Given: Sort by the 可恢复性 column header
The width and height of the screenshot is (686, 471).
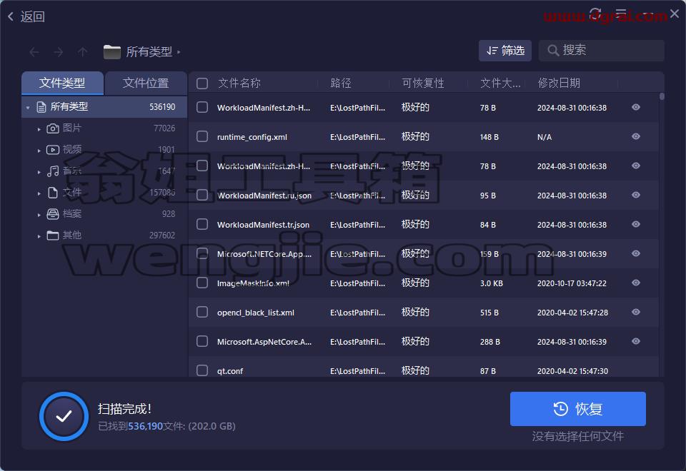Looking at the screenshot, I should click(x=422, y=83).
